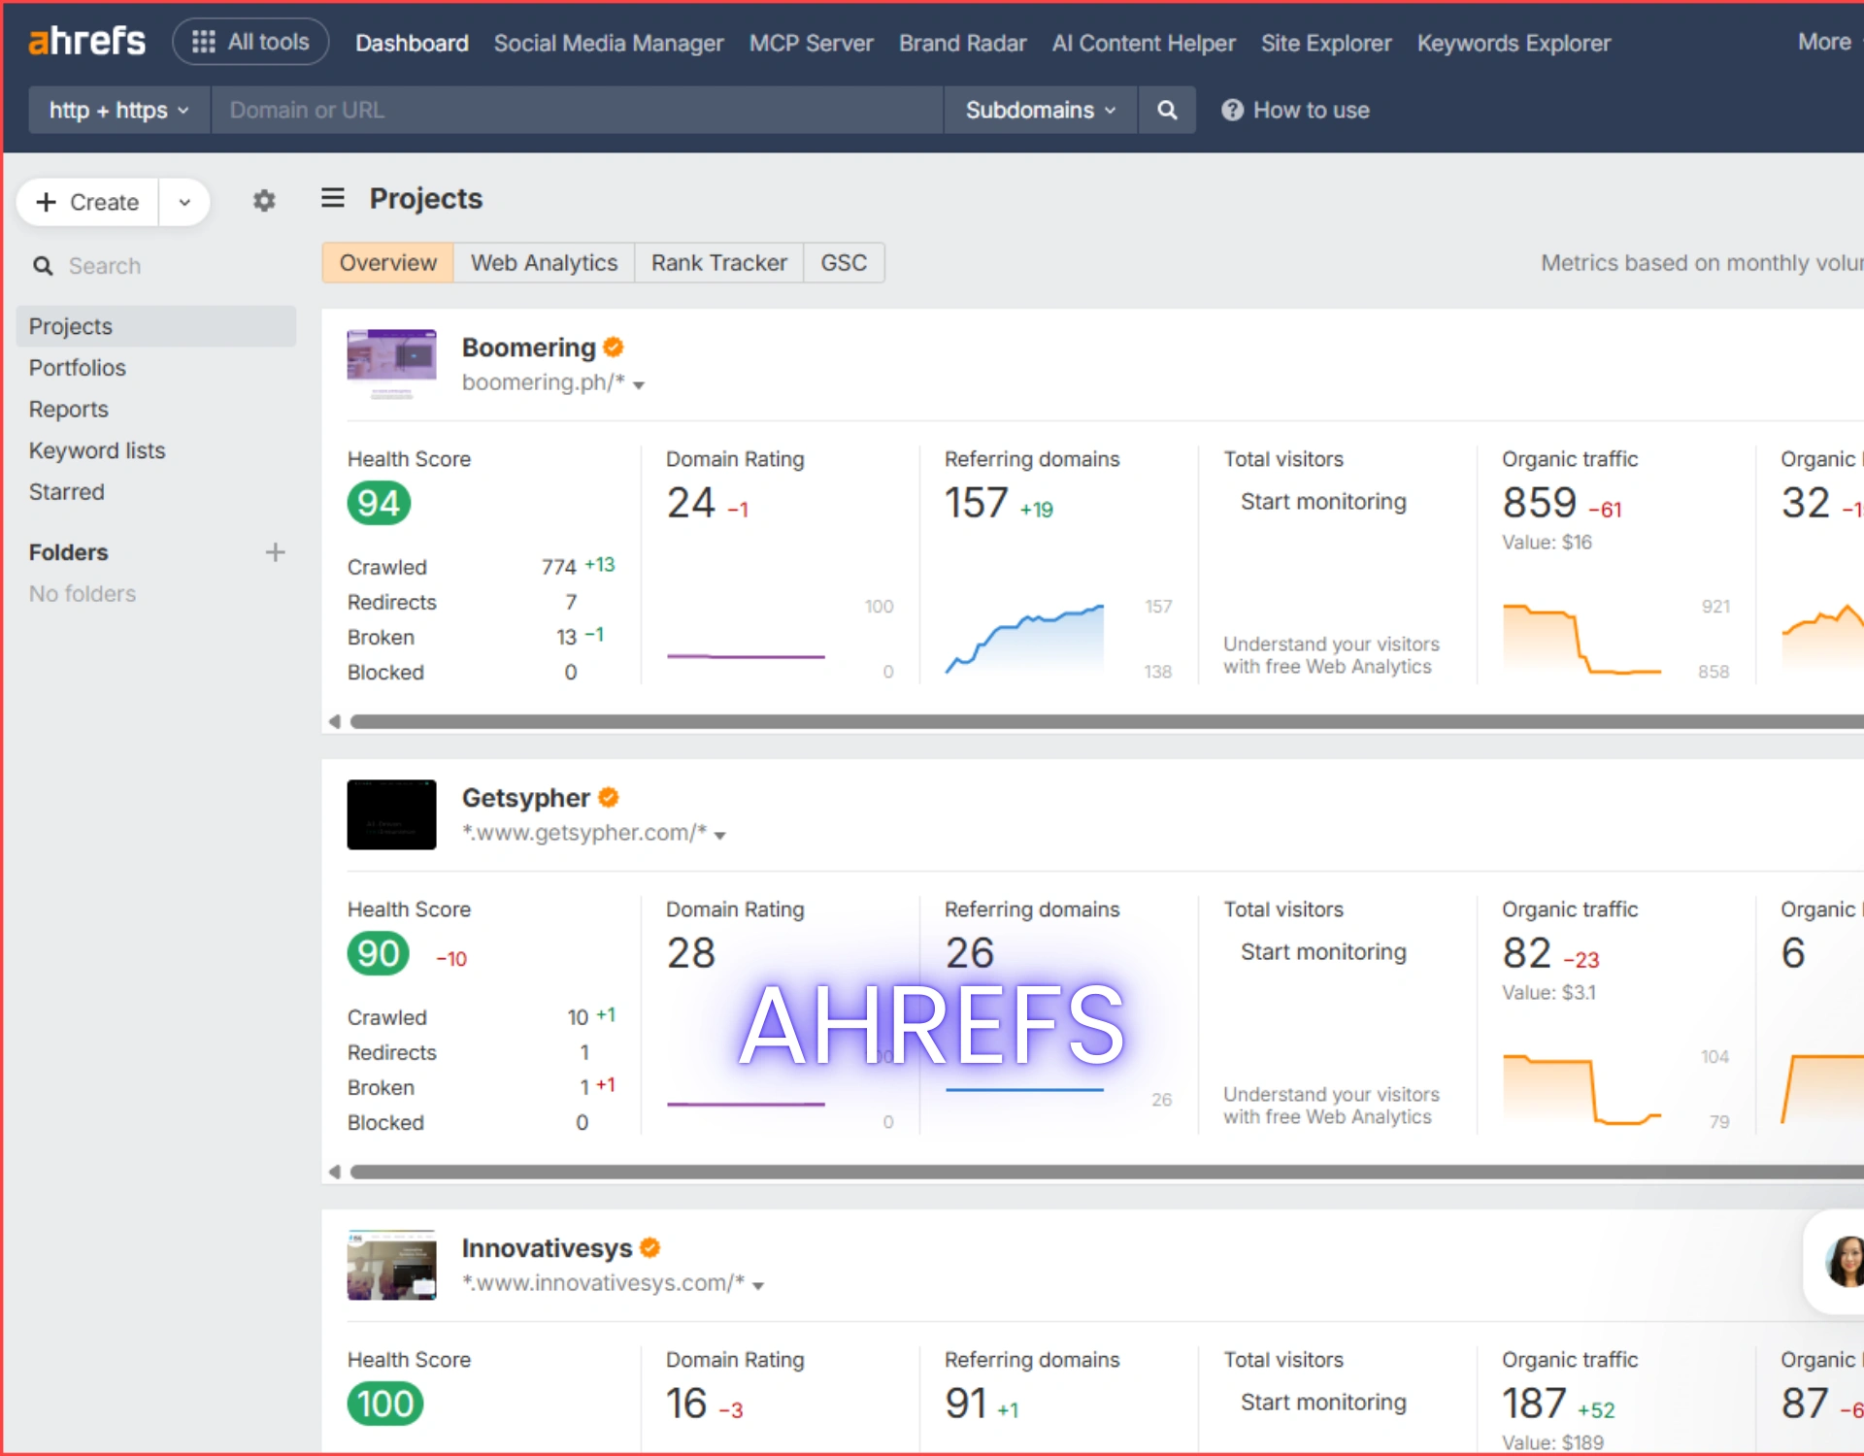The width and height of the screenshot is (1864, 1456).
Task: Click the hamburger icon beside Projects heading
Action: click(332, 197)
